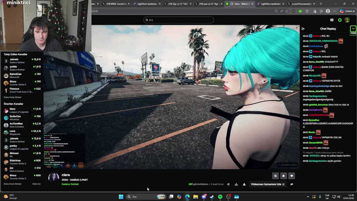
Task: Click the green HDX extension icon
Action: pyautogui.click(x=300, y=11)
